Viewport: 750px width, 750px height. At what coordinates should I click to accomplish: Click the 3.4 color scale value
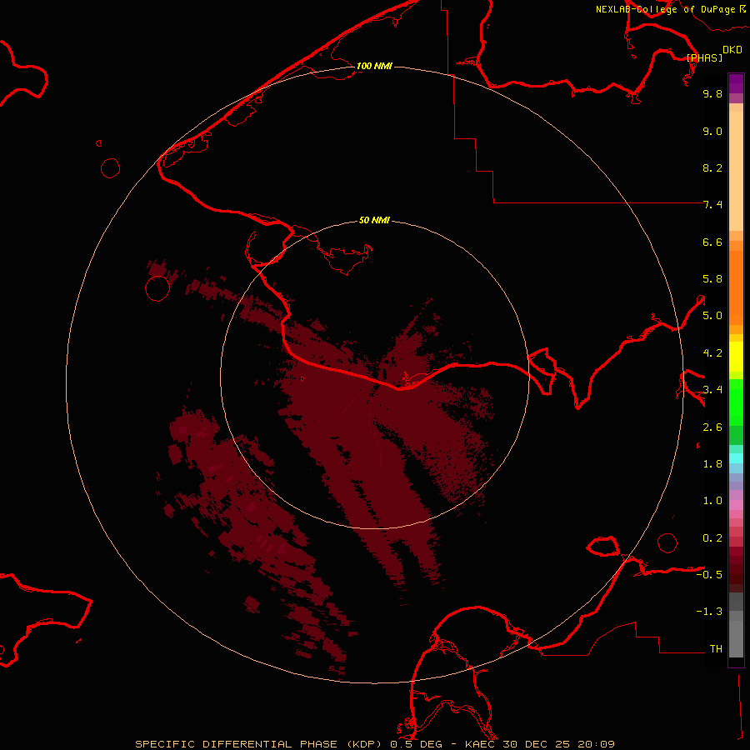point(712,390)
